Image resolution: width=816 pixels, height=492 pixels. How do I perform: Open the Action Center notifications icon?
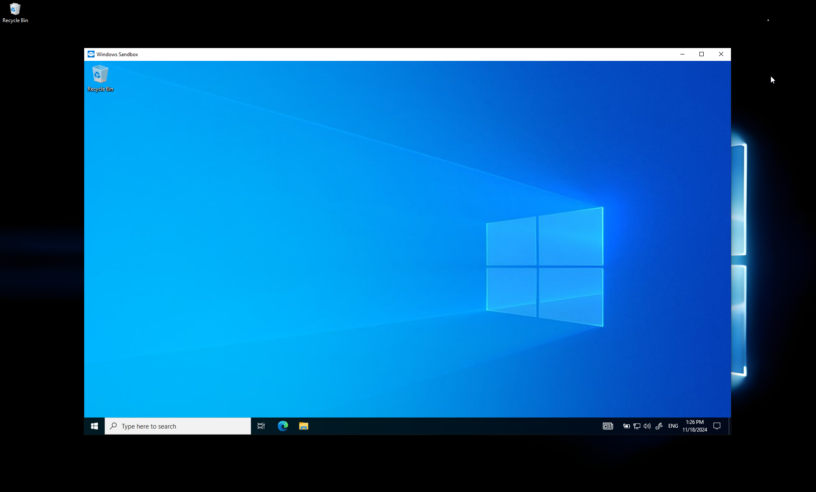click(717, 426)
